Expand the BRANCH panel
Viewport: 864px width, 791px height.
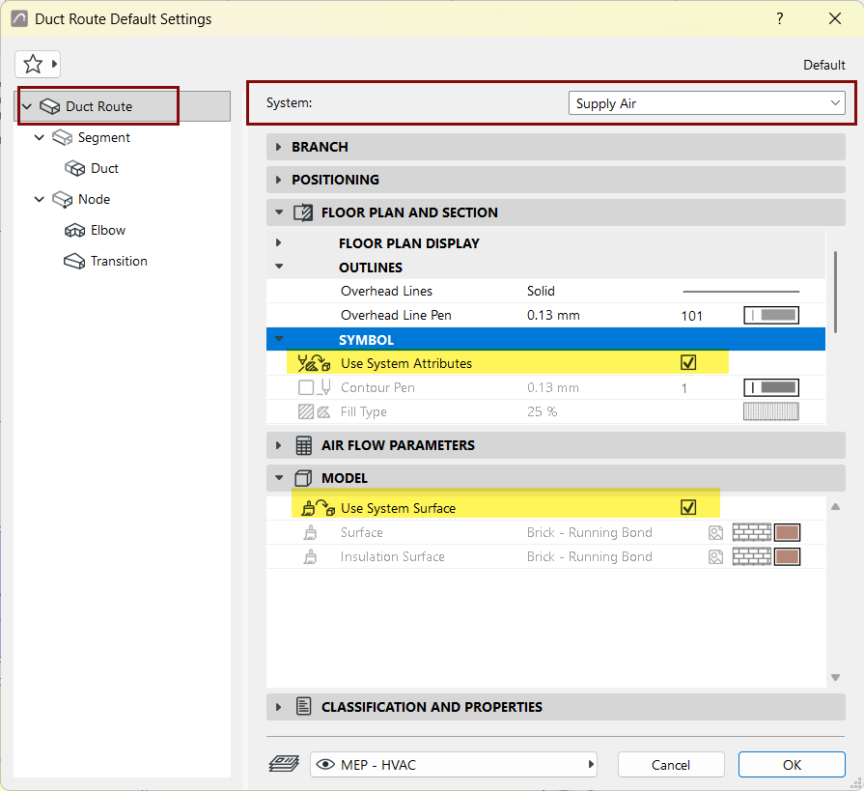pos(278,147)
